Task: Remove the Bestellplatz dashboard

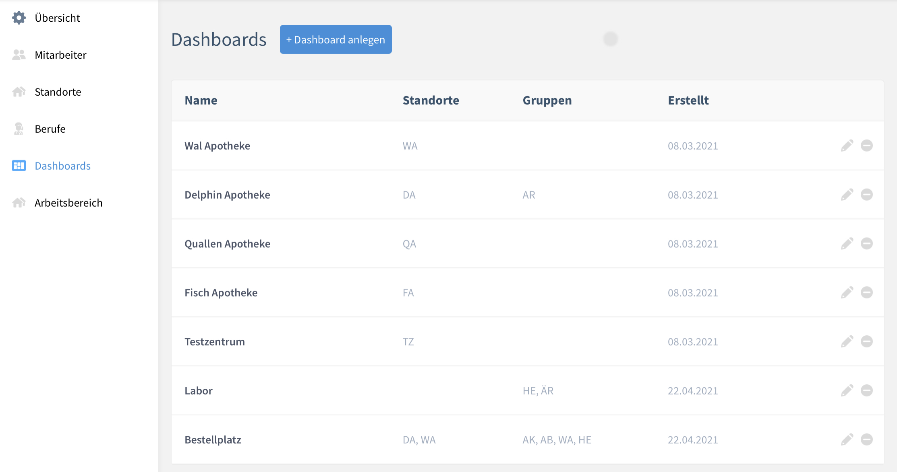Action: [x=867, y=440]
